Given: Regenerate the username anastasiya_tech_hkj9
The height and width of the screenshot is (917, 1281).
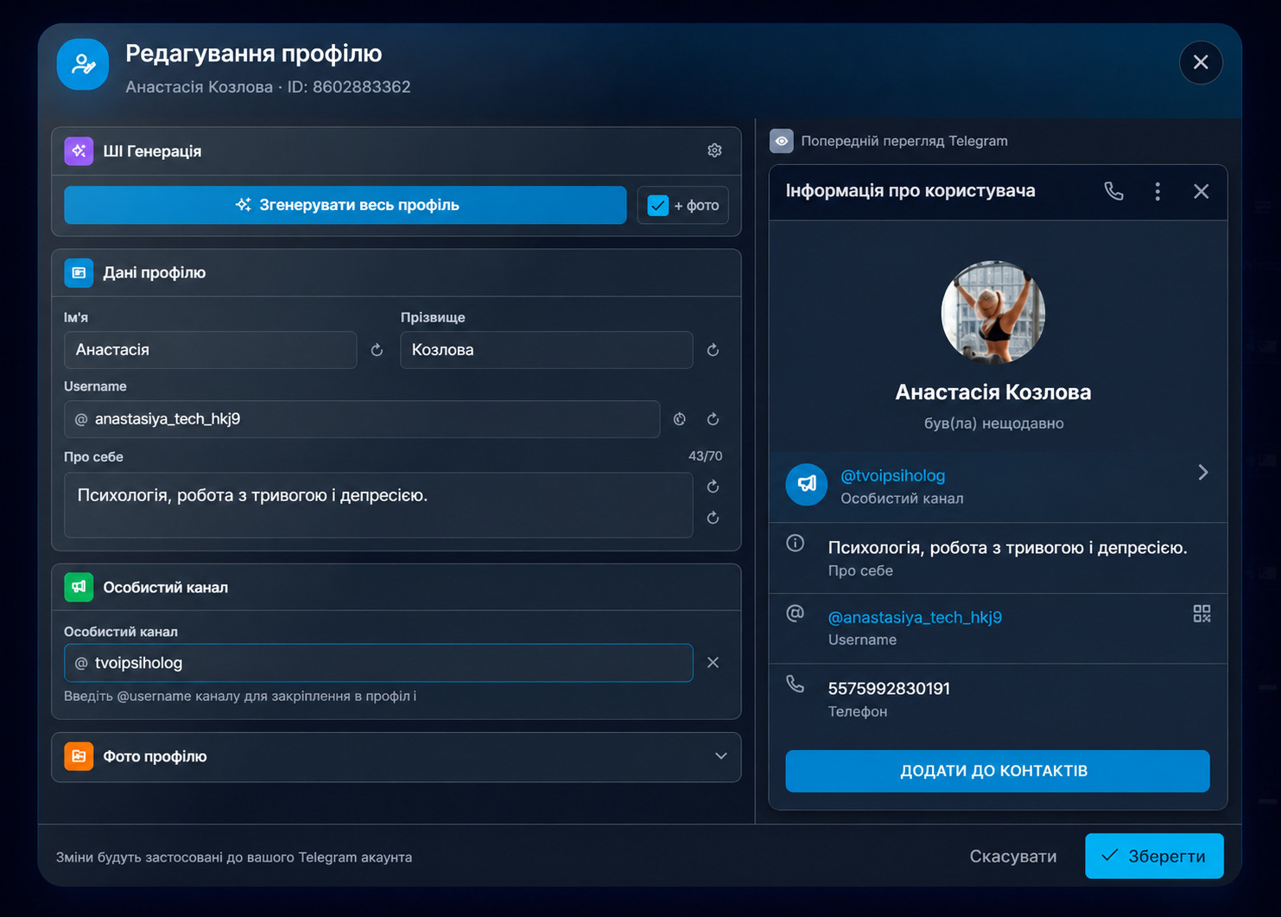Looking at the screenshot, I should click(x=713, y=419).
